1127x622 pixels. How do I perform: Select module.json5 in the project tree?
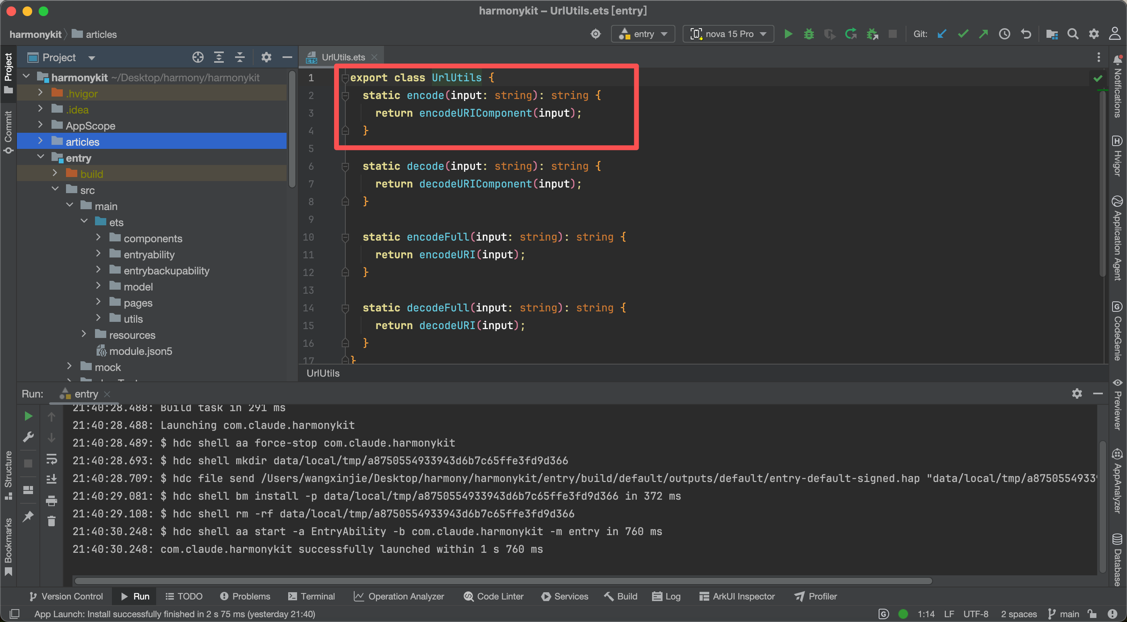[140, 351]
